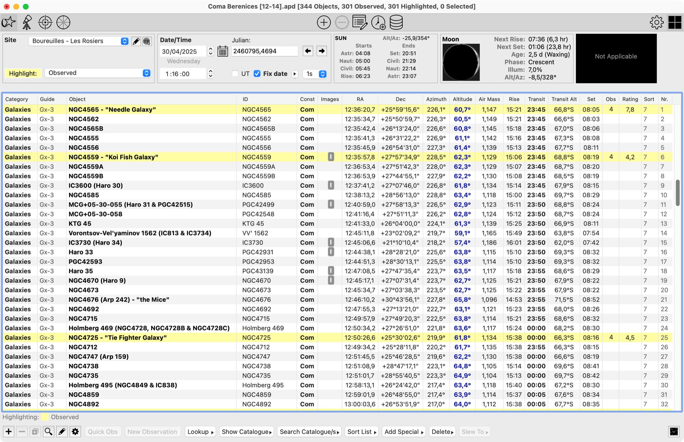The width and height of the screenshot is (684, 442).
Task: Open sky image icon at bottom right
Action: coord(674,432)
